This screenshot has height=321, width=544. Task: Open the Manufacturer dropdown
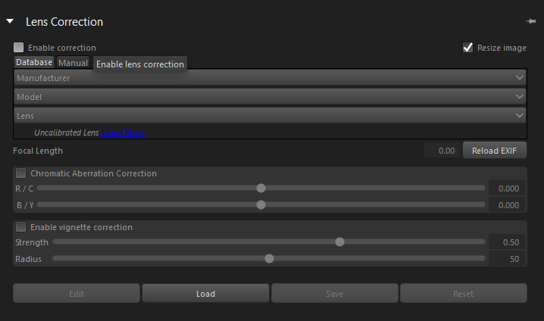270,78
